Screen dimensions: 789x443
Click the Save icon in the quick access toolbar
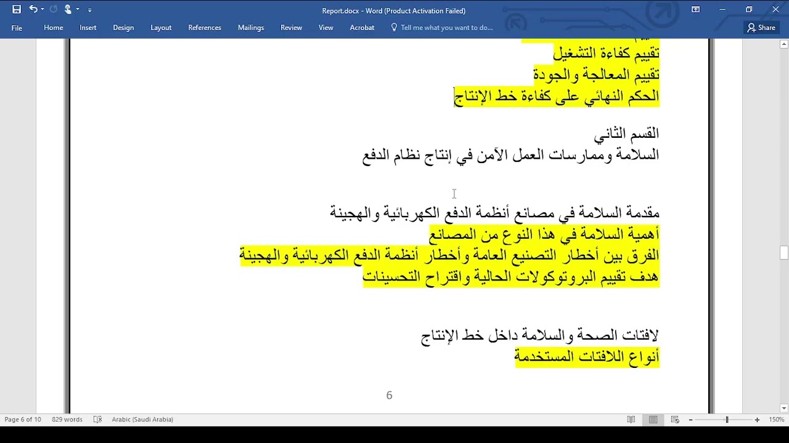coord(17,9)
